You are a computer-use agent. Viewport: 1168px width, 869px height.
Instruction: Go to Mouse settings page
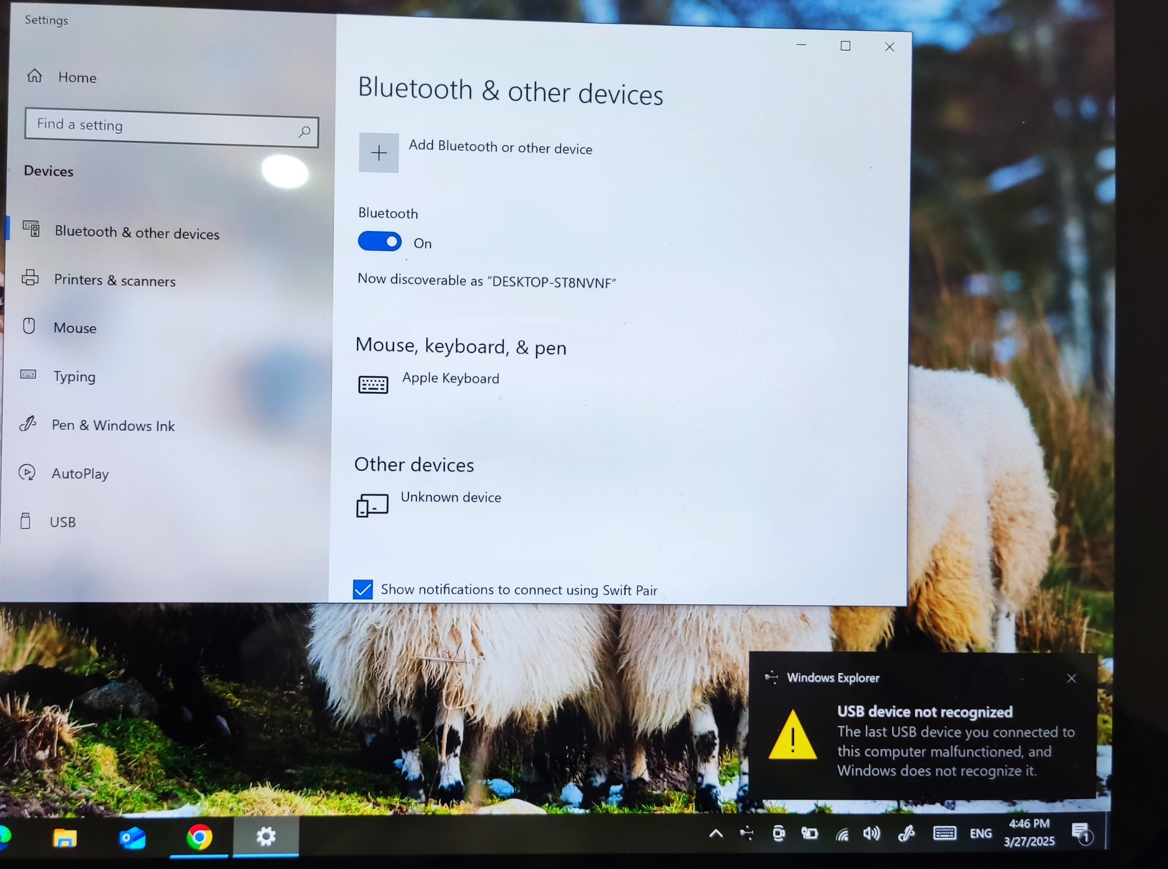pyautogui.click(x=75, y=328)
